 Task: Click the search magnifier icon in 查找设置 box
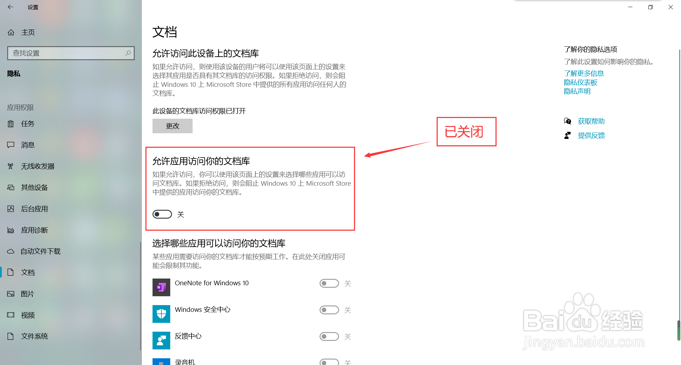pyautogui.click(x=128, y=53)
